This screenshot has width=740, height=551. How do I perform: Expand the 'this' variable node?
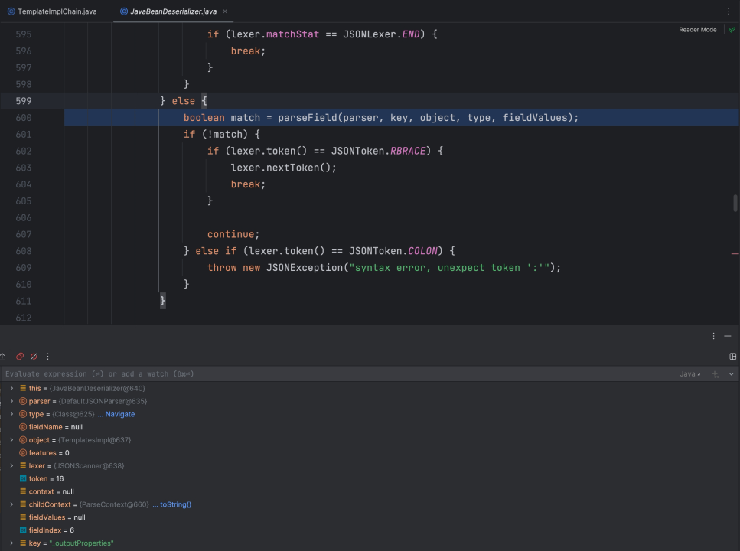click(x=11, y=388)
